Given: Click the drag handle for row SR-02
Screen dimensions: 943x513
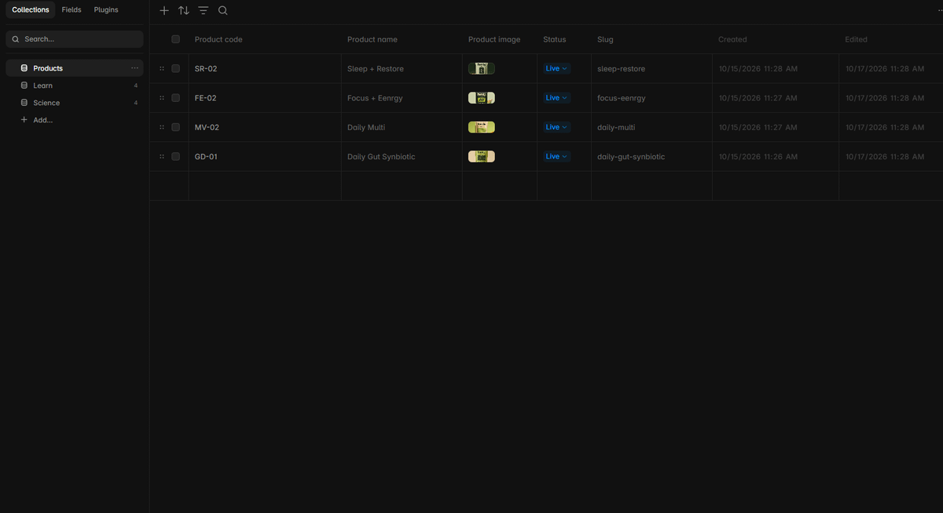Looking at the screenshot, I should point(162,68).
